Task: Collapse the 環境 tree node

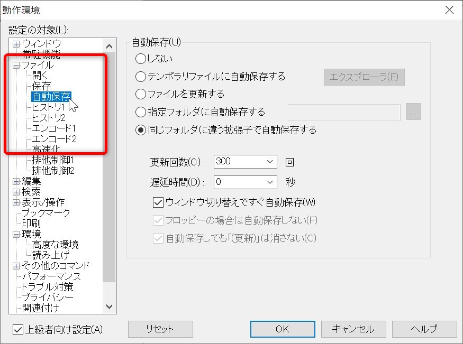Action: pos(16,234)
